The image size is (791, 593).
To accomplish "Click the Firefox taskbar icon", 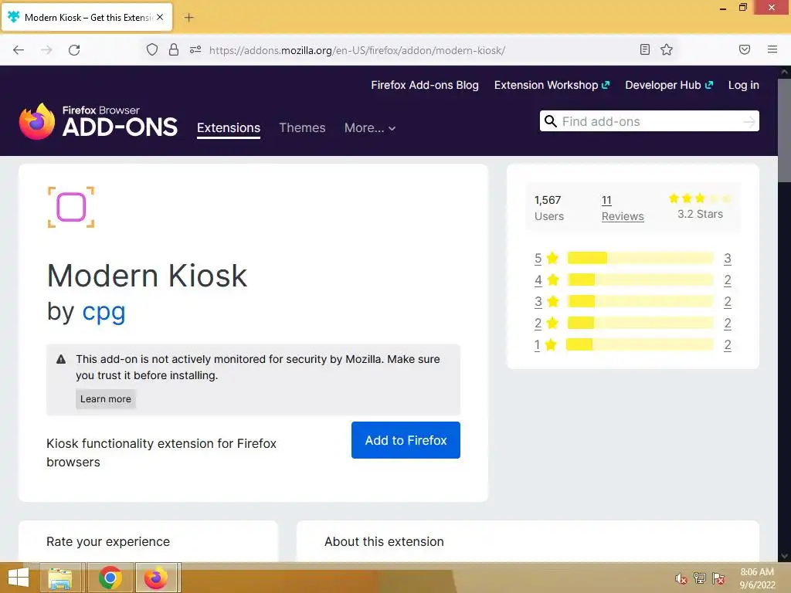I will coord(156,578).
